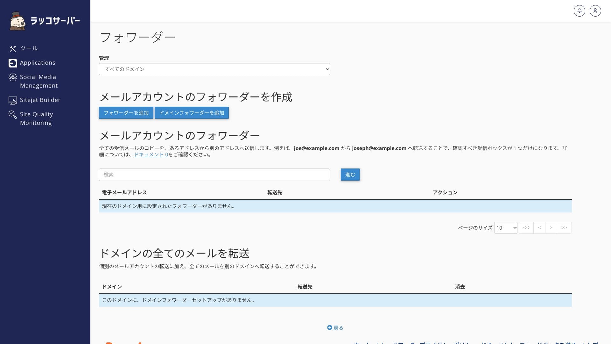611x344 pixels.
Task: Select the Applications menu item text
Action: click(38, 63)
